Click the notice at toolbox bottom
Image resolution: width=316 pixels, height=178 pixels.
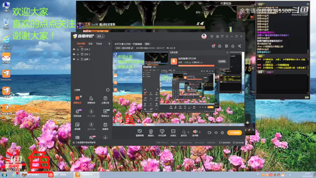pyautogui.click(x=84, y=142)
